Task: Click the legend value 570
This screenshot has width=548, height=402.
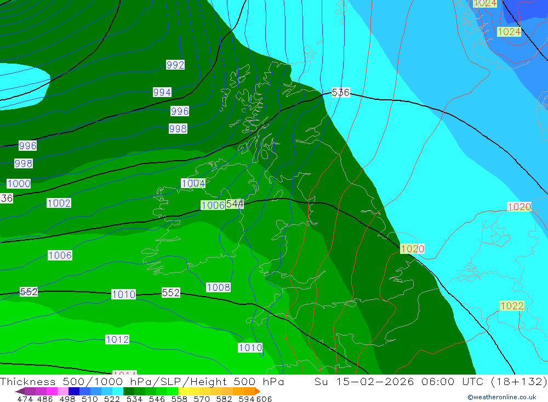Action: [201, 399]
